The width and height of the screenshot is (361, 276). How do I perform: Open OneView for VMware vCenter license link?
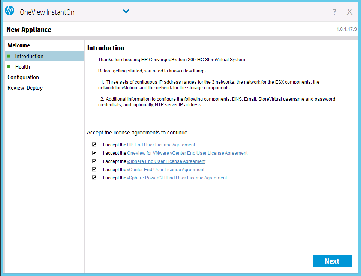click(187, 153)
